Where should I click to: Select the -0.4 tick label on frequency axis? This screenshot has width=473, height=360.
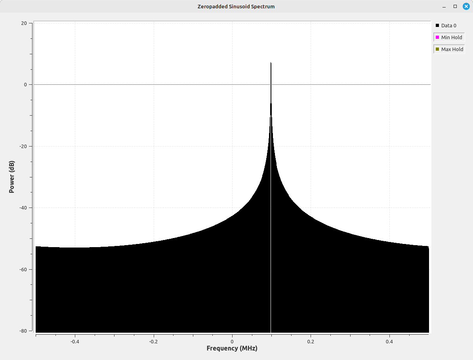[74, 341]
